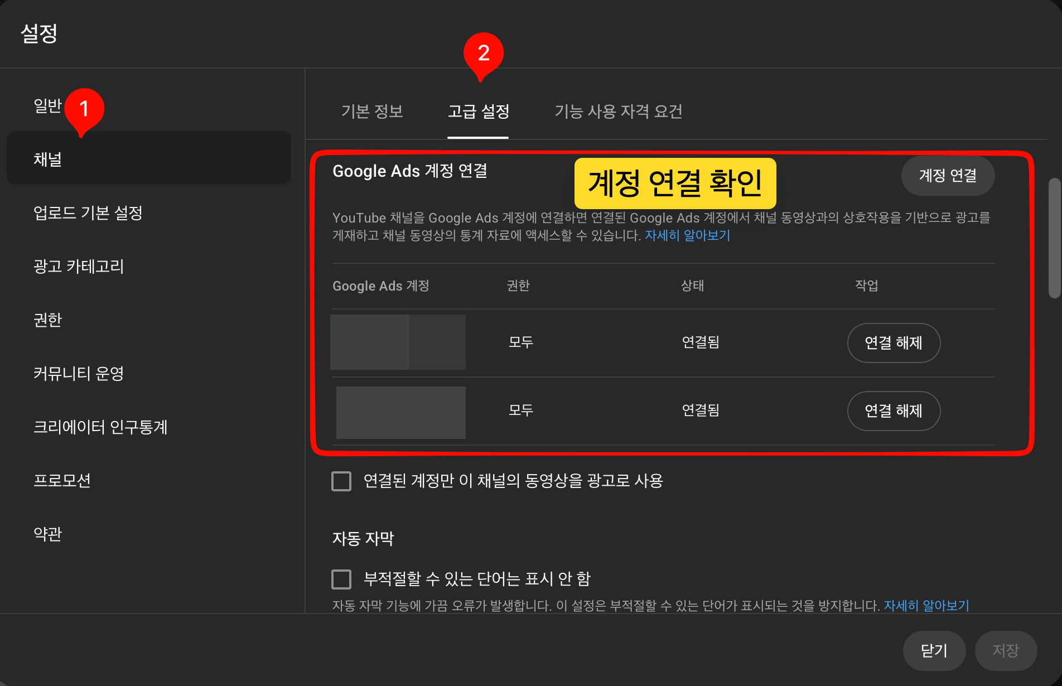Viewport: 1062px width, 686px height.
Task: Click '모두' in the first account row
Action: click(521, 342)
